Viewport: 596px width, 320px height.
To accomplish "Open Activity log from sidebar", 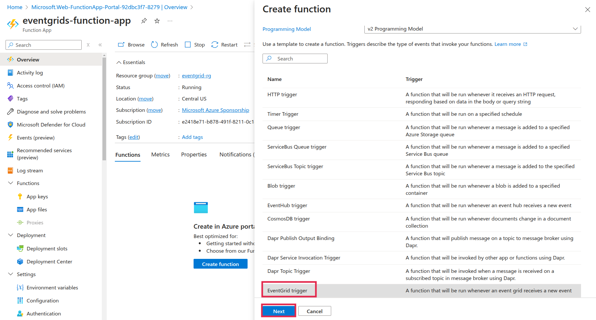I will click(30, 73).
